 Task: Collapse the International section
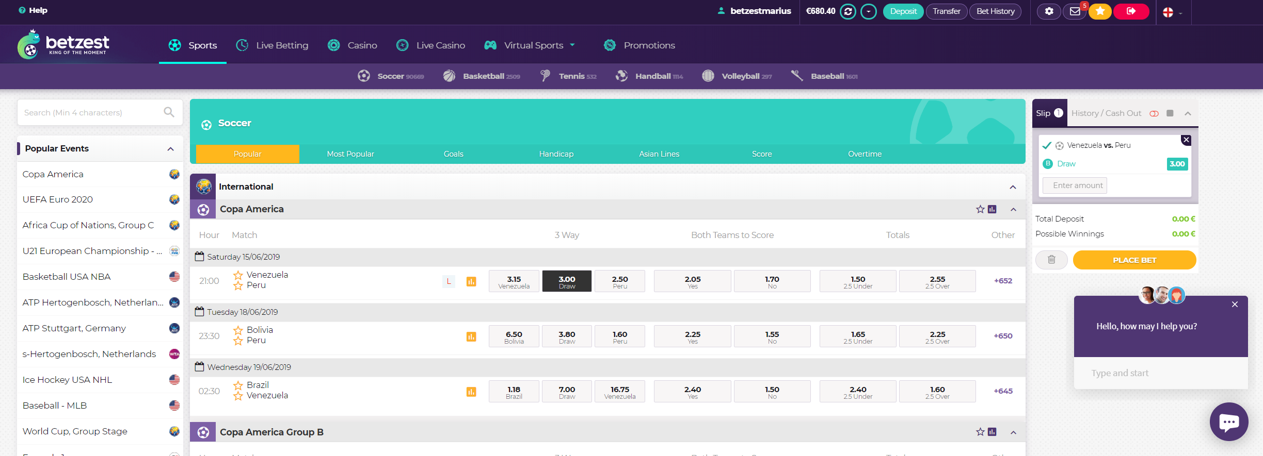click(1013, 187)
